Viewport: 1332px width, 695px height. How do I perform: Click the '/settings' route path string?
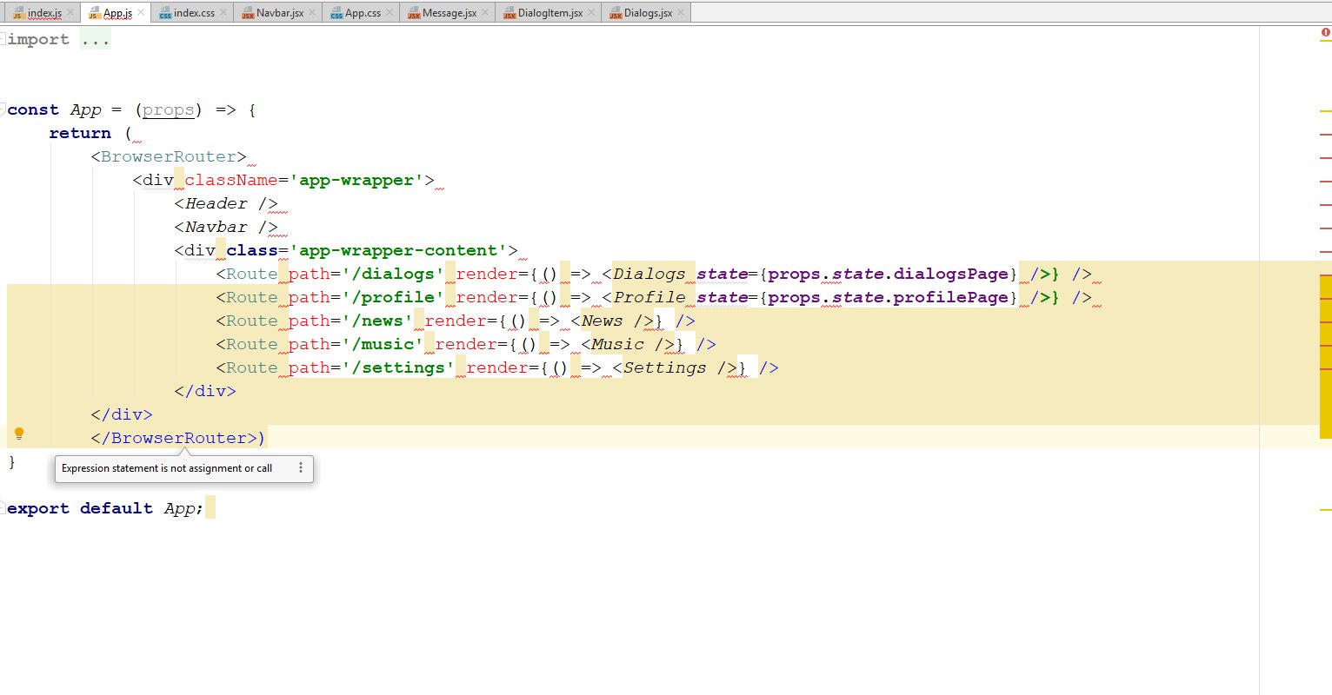[x=398, y=368]
